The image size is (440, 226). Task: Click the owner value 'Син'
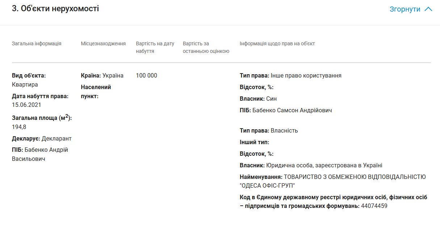click(x=272, y=99)
